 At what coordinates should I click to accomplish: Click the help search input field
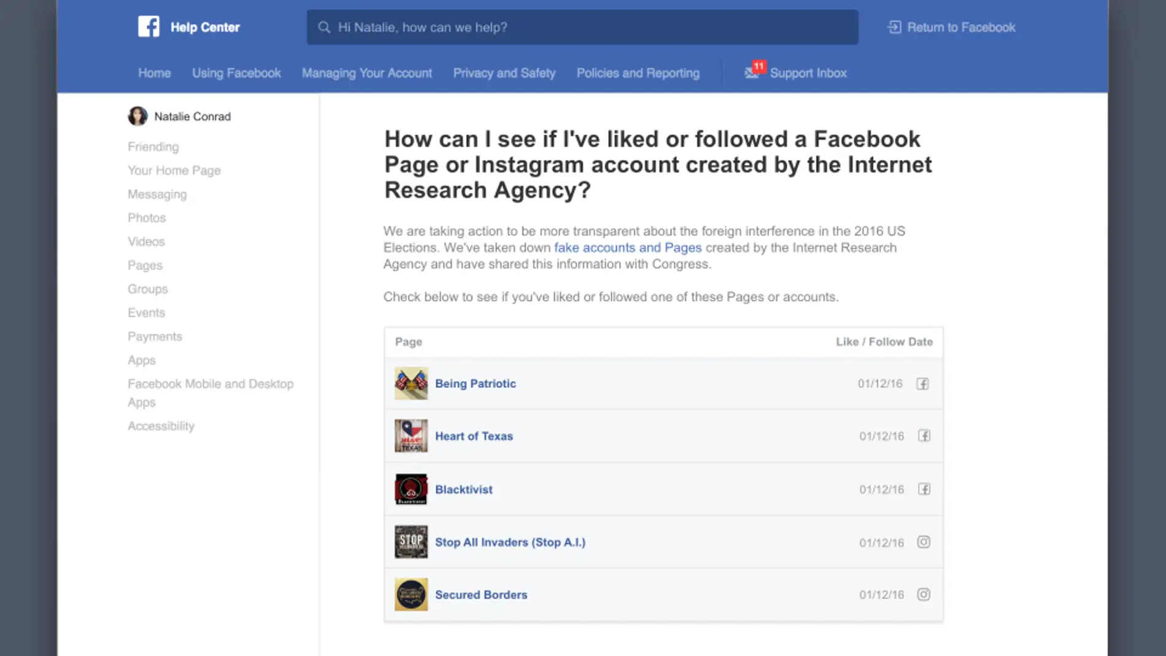582,27
